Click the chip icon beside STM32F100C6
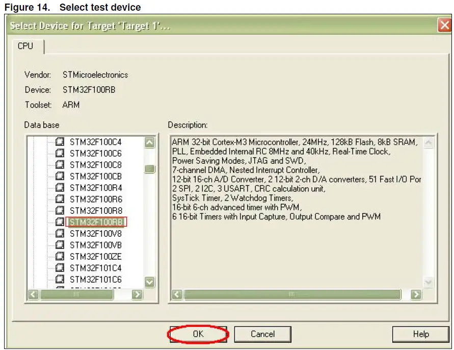The height and width of the screenshot is (350, 454). pyautogui.click(x=60, y=154)
